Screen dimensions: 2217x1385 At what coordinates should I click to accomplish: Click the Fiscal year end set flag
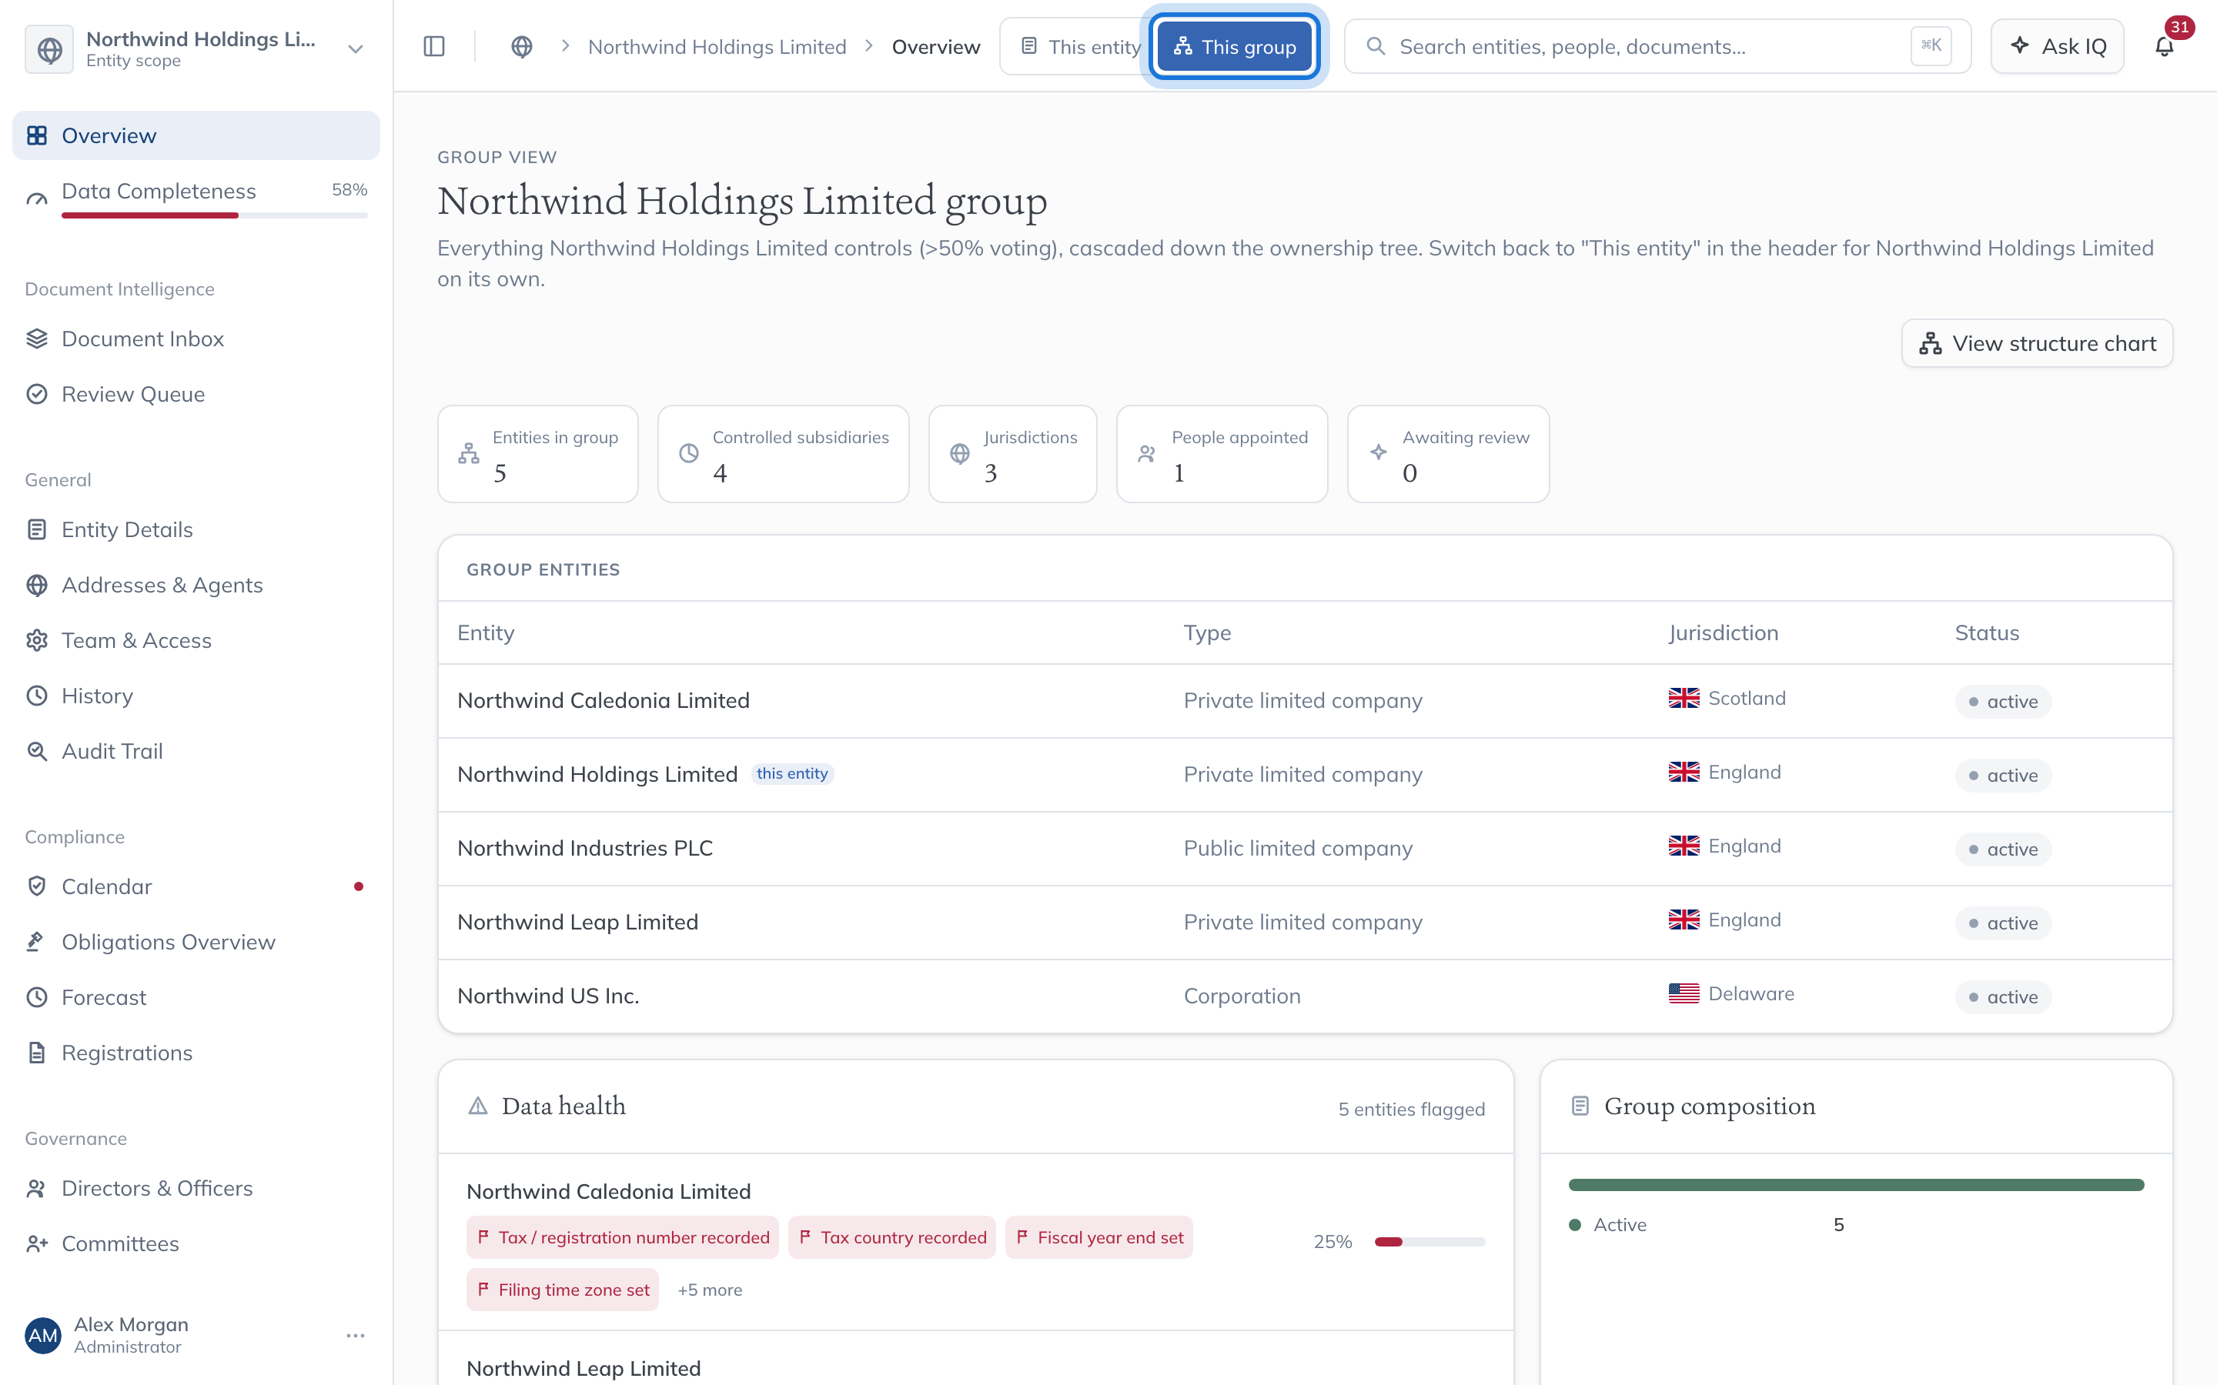click(1098, 1237)
